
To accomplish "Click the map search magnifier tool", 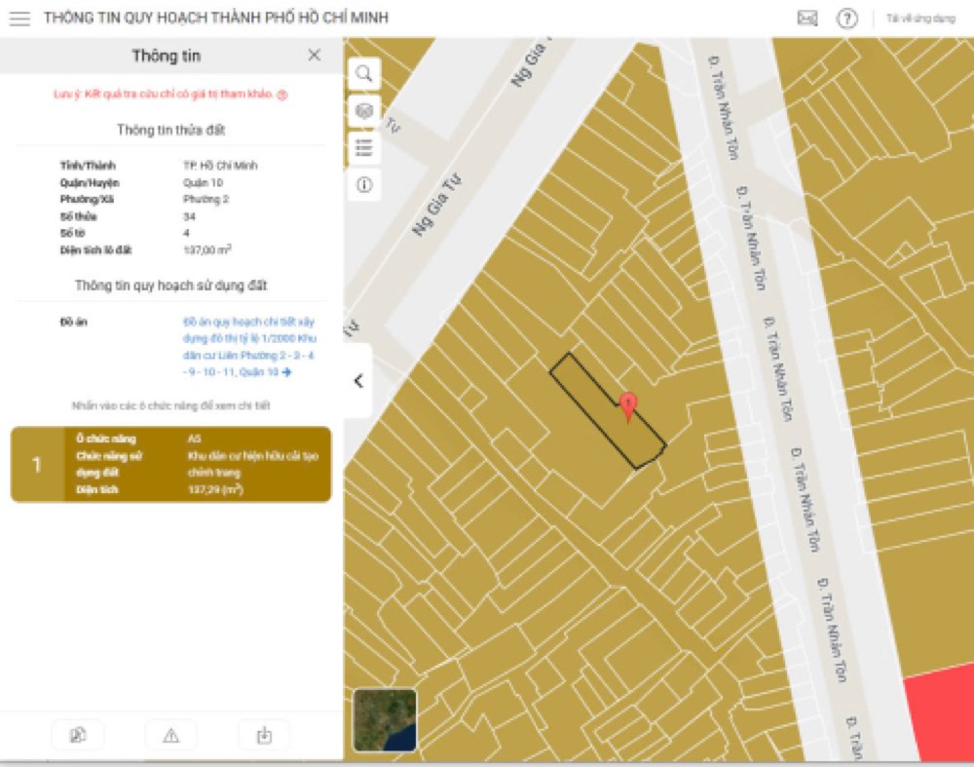I will [364, 73].
